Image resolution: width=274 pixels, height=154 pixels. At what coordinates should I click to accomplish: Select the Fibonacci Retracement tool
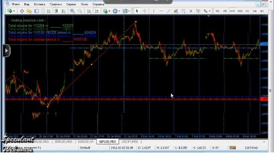point(183,11)
